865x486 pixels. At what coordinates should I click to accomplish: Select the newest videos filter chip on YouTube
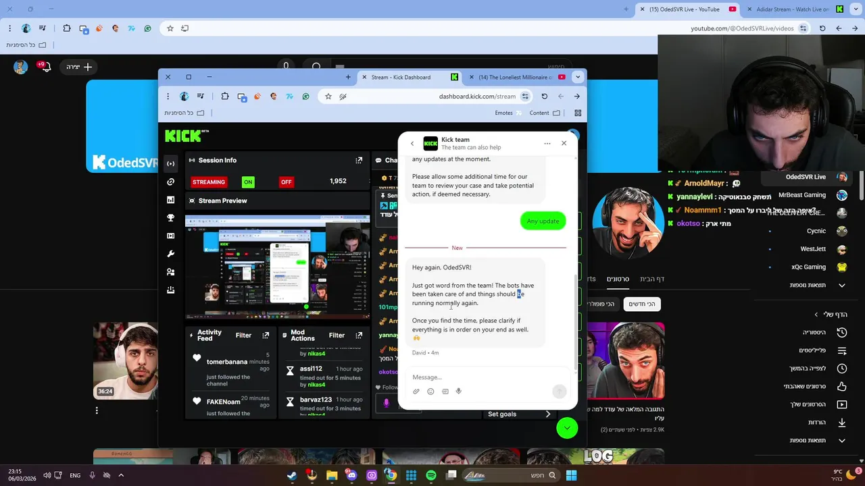pyautogui.click(x=642, y=304)
